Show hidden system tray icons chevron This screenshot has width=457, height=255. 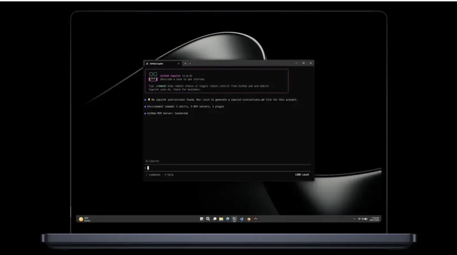point(355,219)
